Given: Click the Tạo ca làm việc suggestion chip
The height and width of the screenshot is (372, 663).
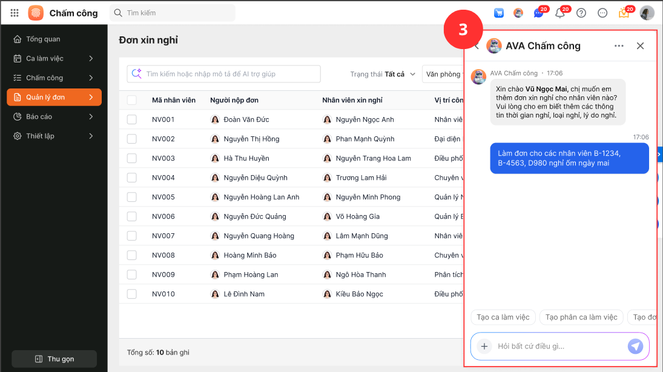Looking at the screenshot, I should tap(503, 317).
